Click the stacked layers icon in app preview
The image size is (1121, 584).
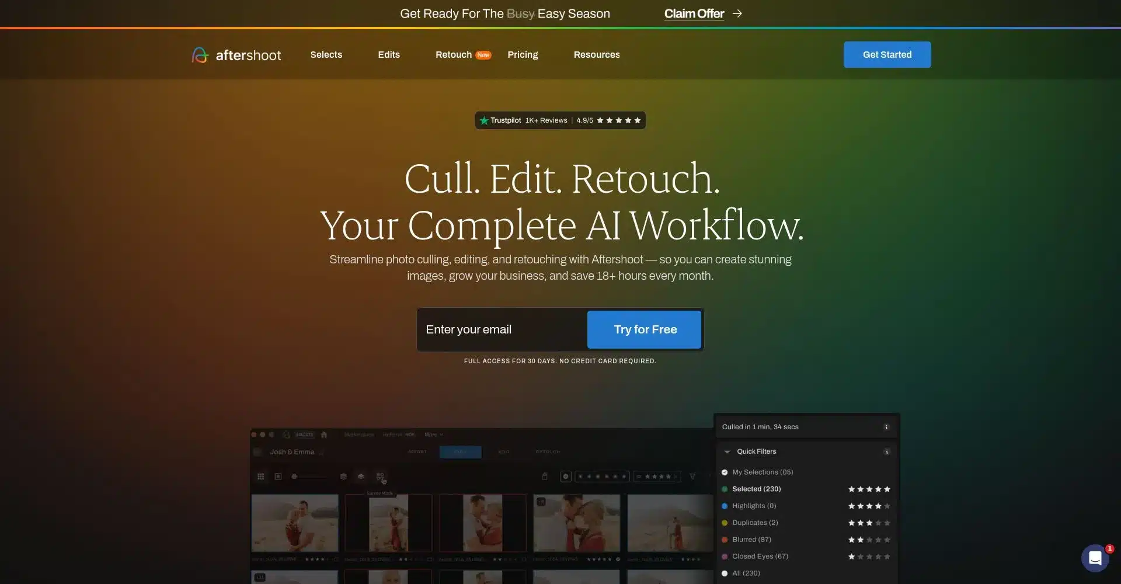pyautogui.click(x=343, y=477)
